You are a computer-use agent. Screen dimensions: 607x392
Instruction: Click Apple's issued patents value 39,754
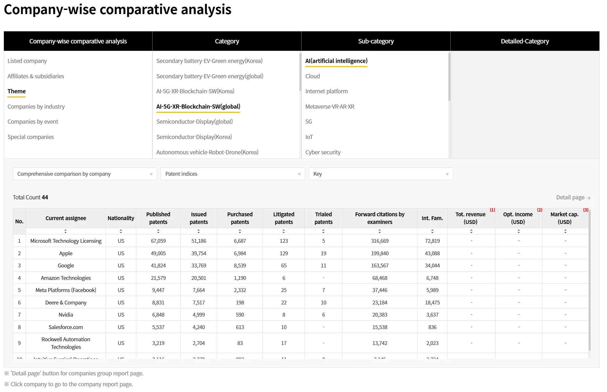coord(199,253)
